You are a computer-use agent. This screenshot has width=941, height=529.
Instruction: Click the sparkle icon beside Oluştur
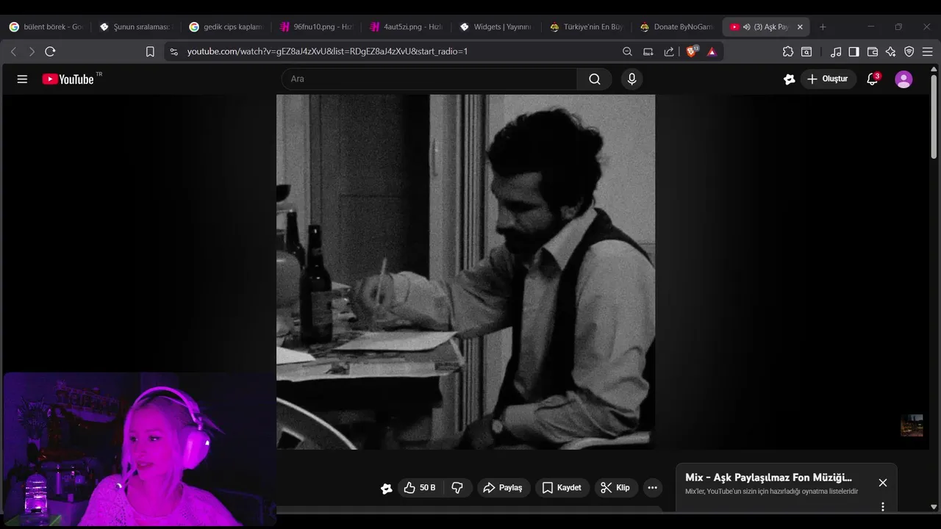coord(790,79)
